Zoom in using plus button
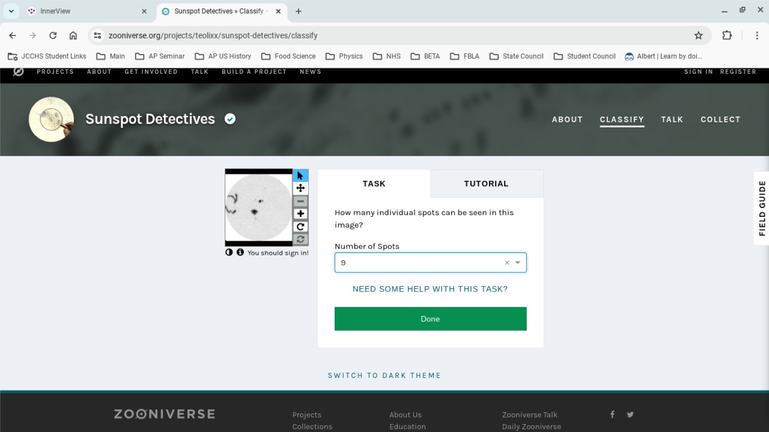 click(x=300, y=214)
